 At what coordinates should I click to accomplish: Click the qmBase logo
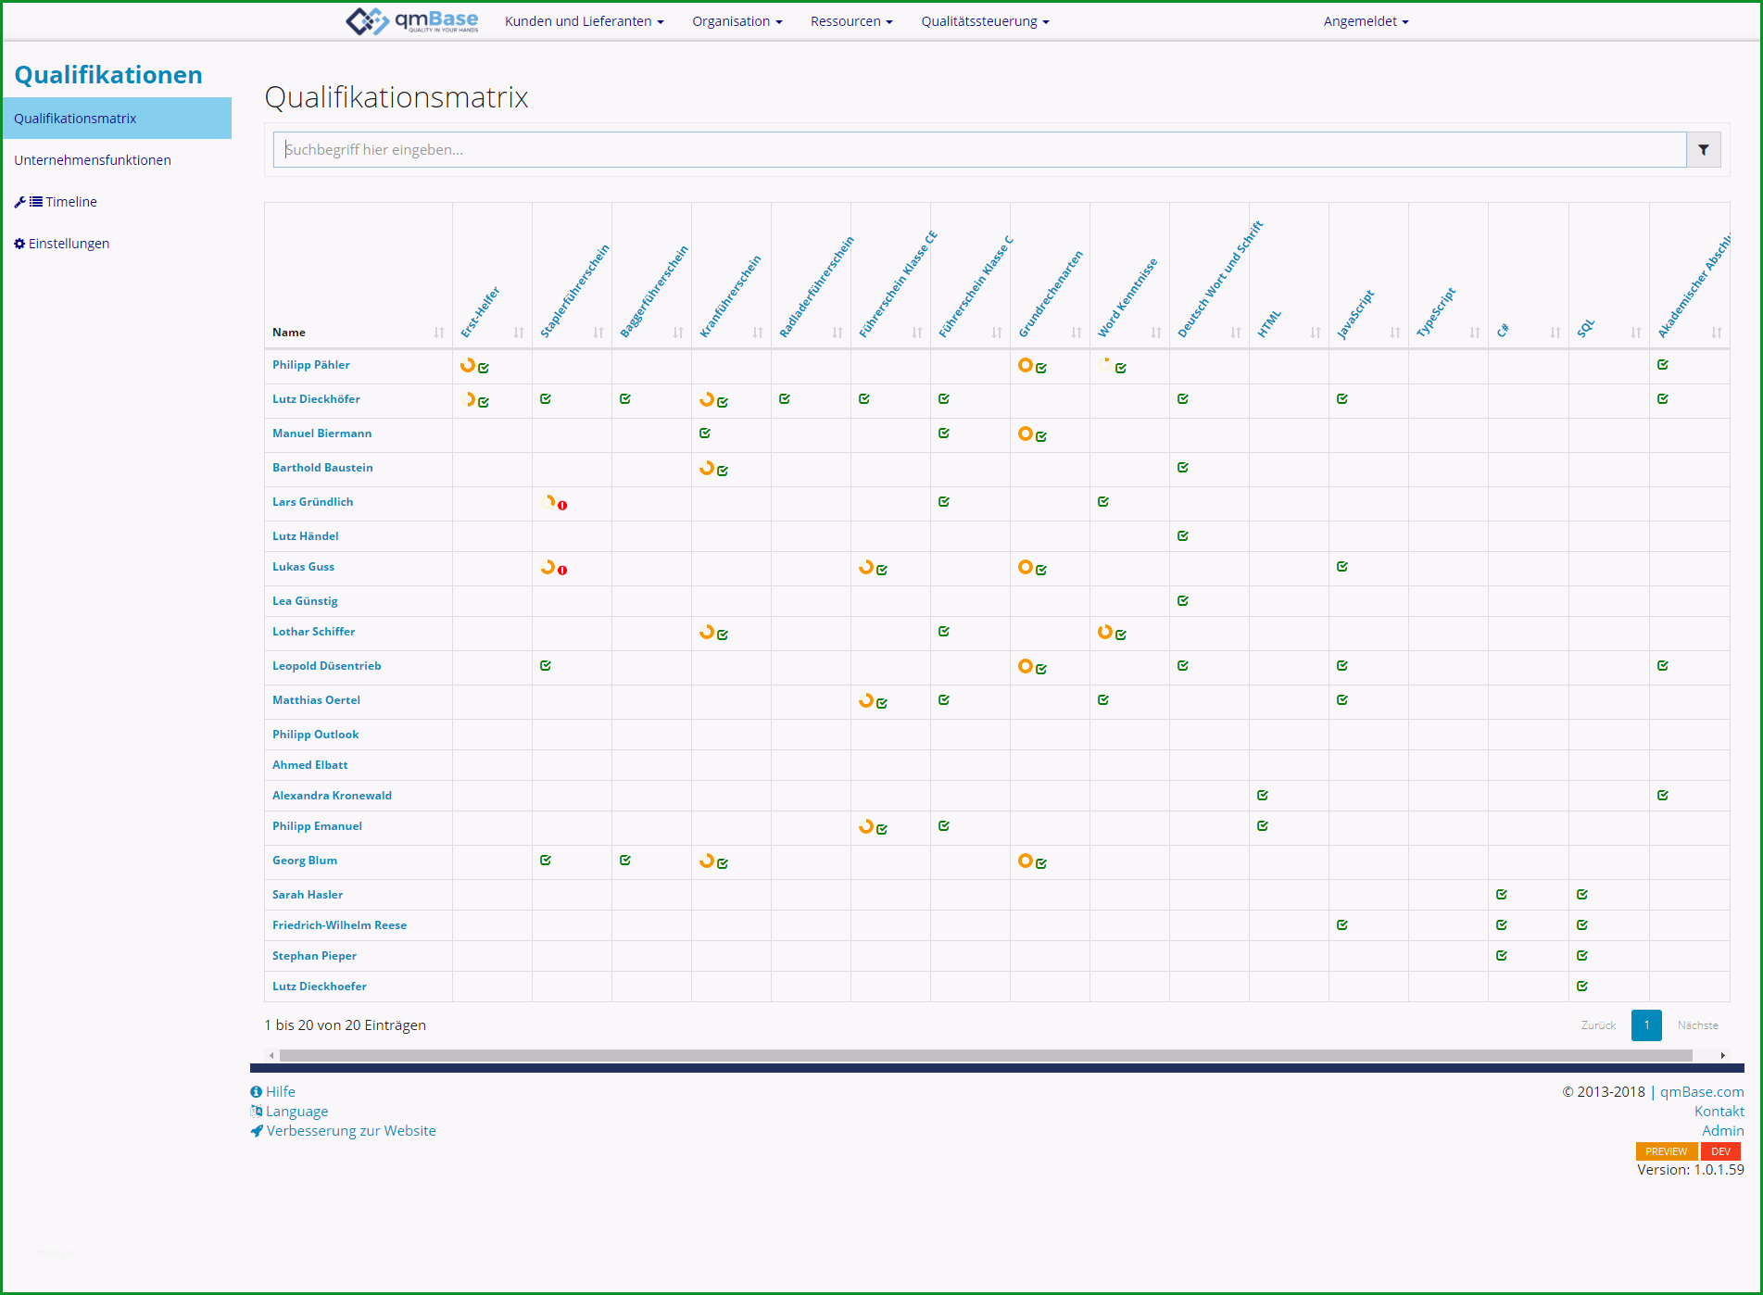point(412,20)
